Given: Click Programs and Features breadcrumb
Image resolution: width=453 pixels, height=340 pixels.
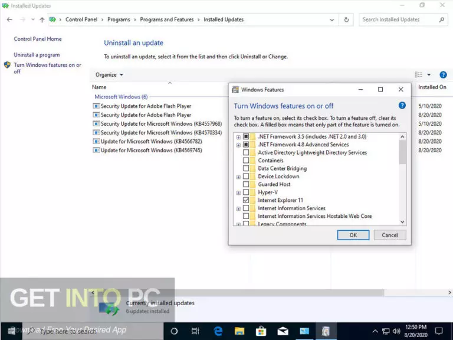Looking at the screenshot, I should point(167,19).
